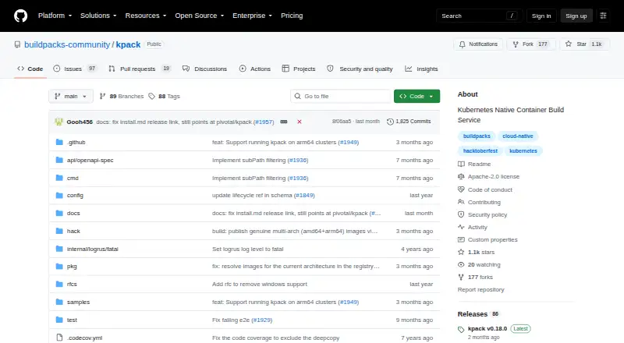Click the Notifications bell button
The width and height of the screenshot is (624, 343).
[478, 44]
